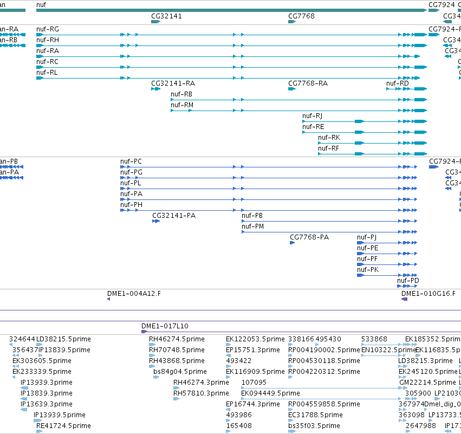Select the nuf-RA transcript label
The width and height of the screenshot is (461, 434).
(48, 51)
